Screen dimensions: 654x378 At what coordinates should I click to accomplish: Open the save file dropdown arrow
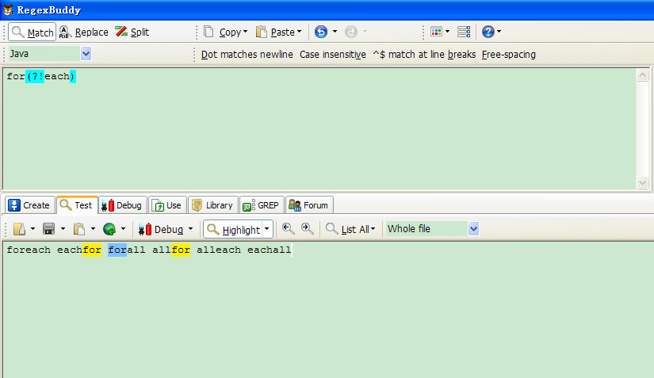(x=63, y=228)
